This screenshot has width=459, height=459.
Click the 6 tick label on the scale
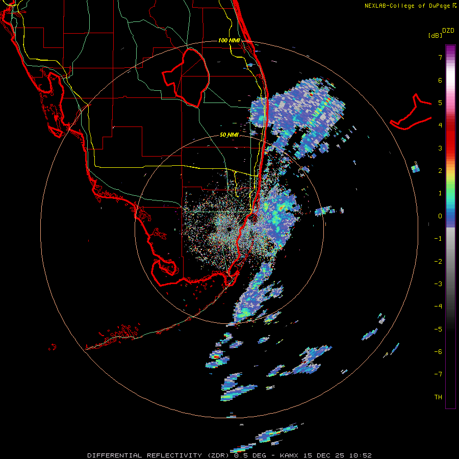coord(440,80)
